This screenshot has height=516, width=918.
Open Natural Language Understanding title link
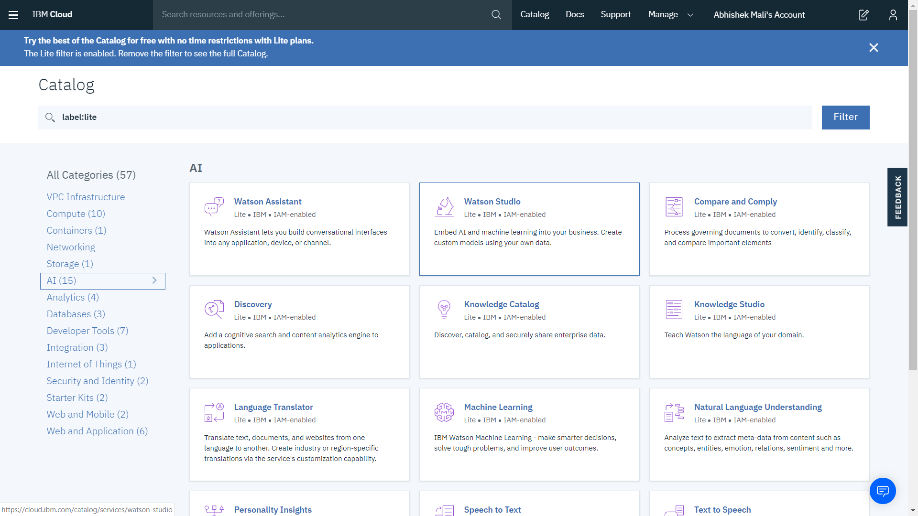pos(758,407)
